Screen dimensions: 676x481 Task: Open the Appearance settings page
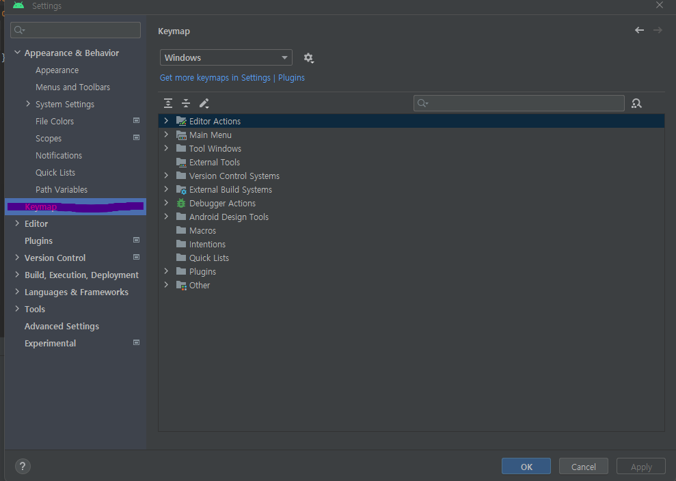(57, 70)
